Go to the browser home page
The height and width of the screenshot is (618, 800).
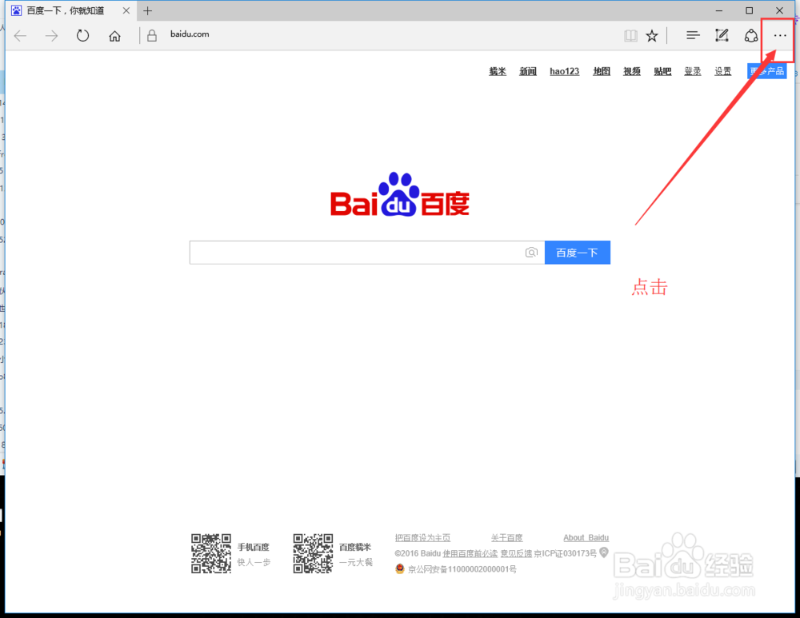[x=114, y=36]
